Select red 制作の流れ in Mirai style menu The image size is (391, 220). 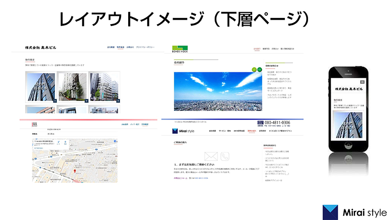pyautogui.click(x=252, y=131)
